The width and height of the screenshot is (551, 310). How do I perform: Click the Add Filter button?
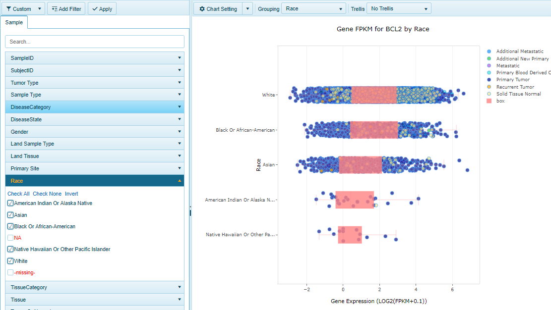[66, 9]
